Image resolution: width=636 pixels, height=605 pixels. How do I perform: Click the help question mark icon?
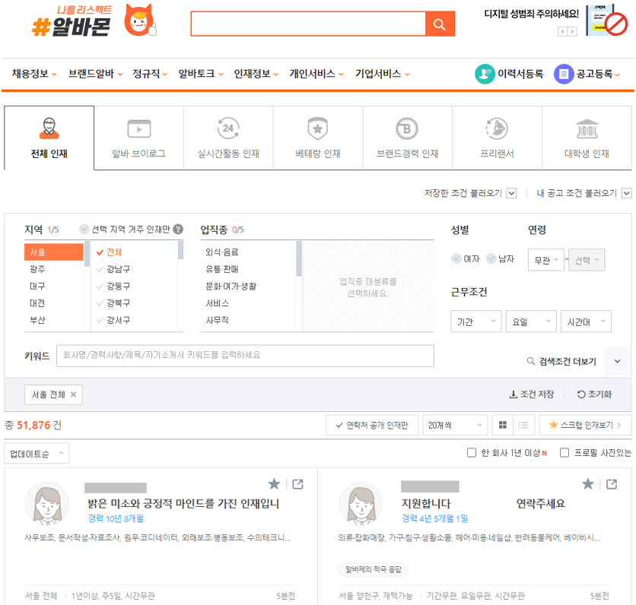(x=178, y=230)
